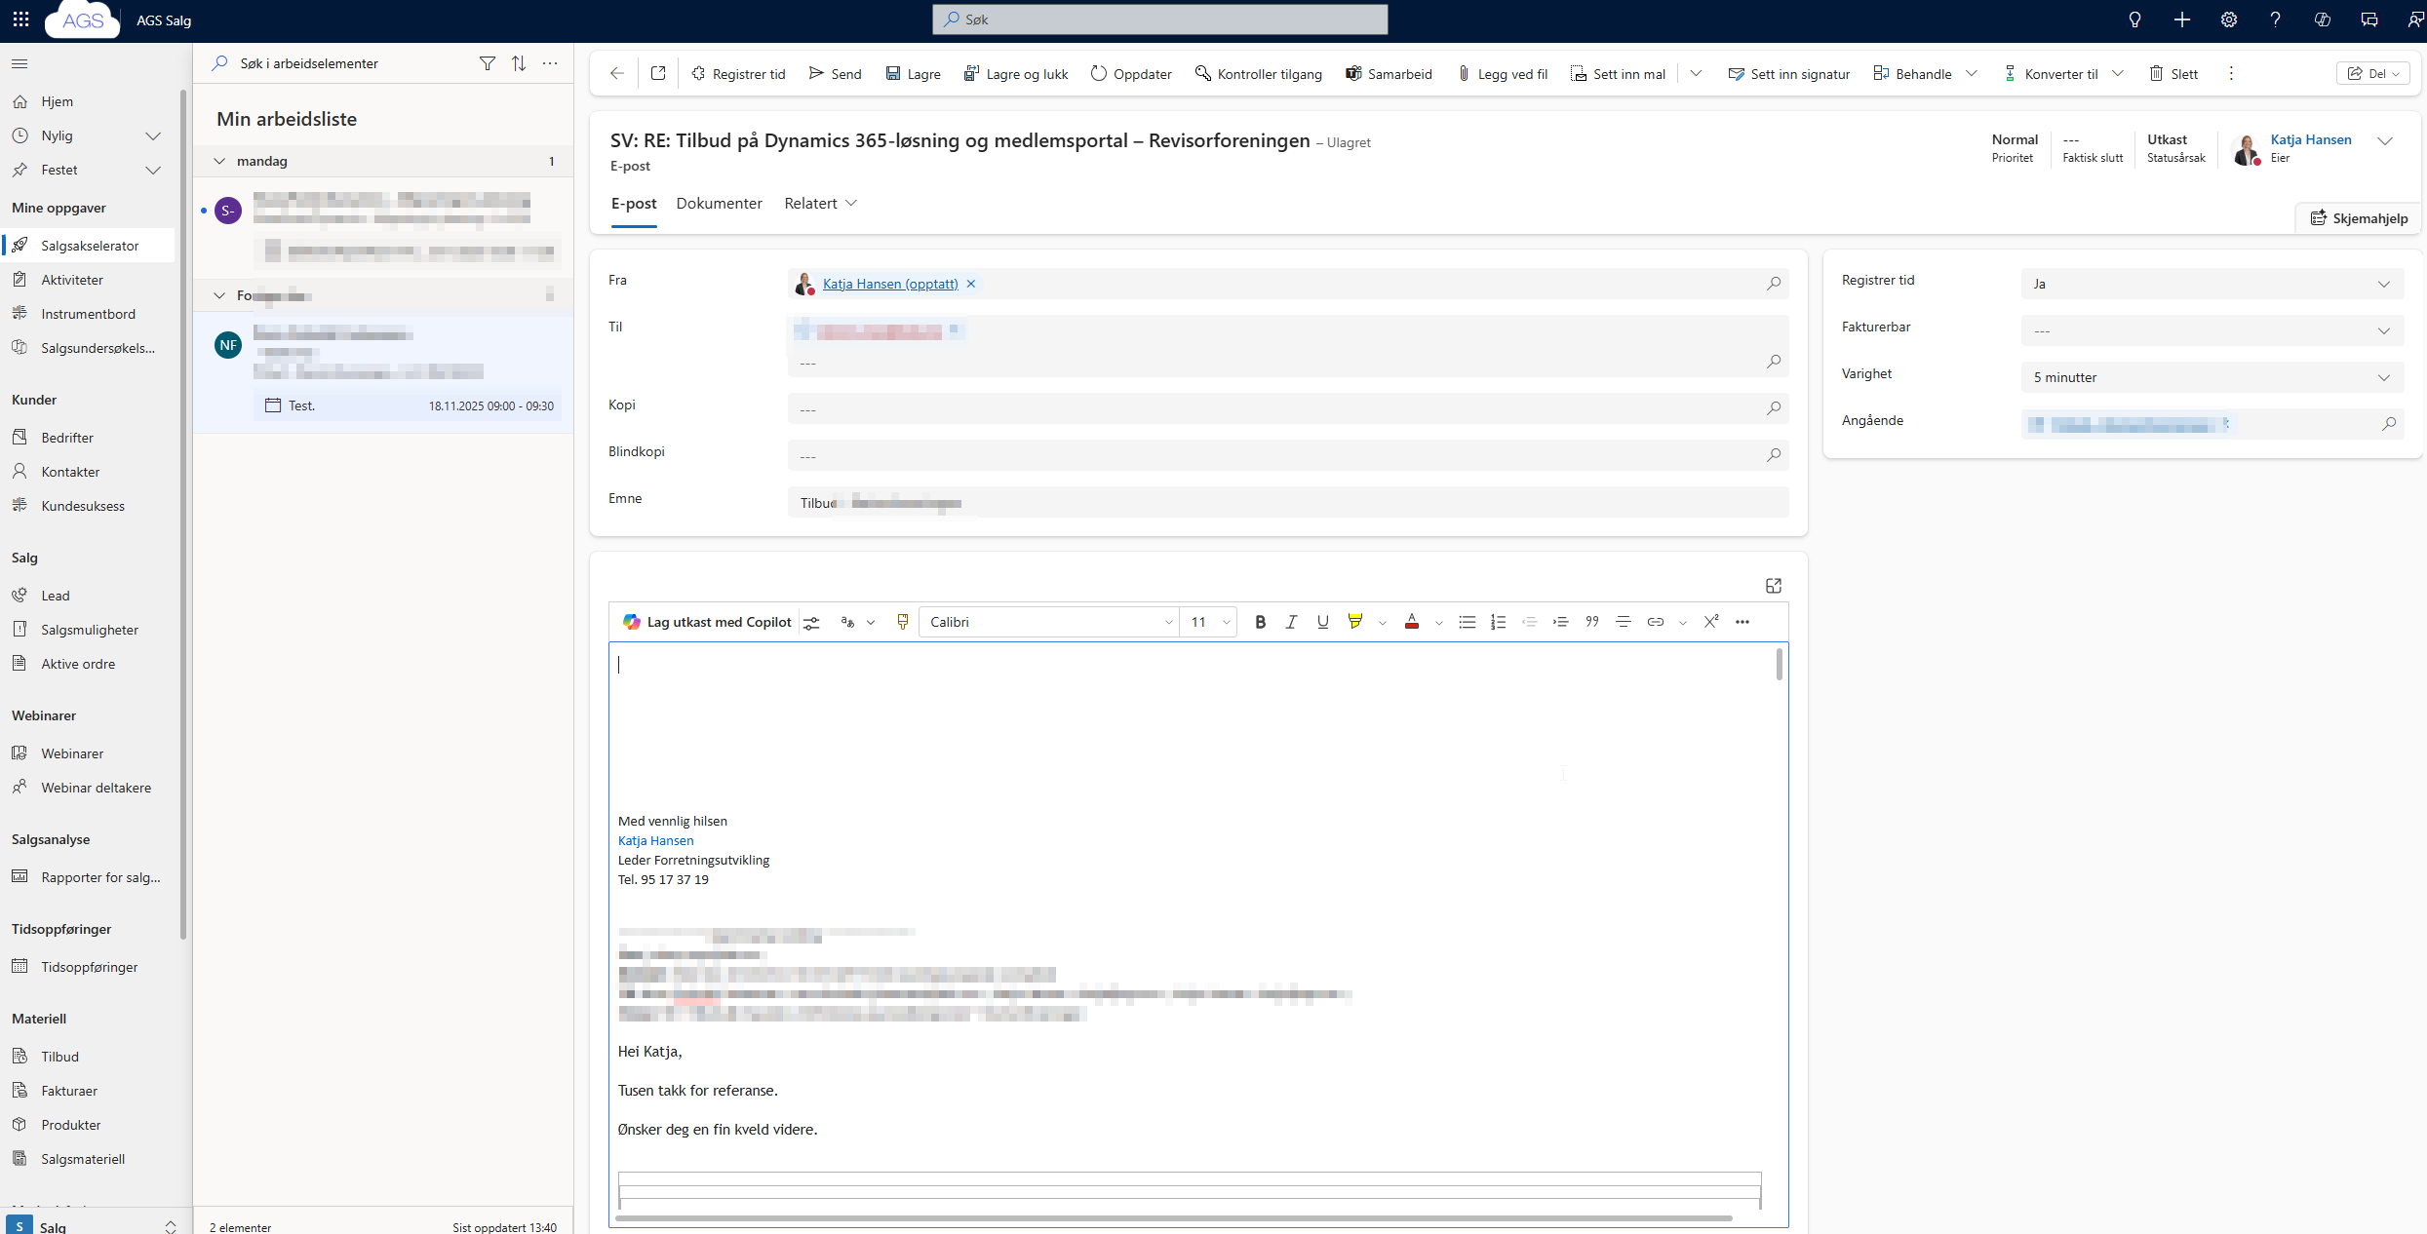Click the Slett trash icon

[x=2156, y=74]
